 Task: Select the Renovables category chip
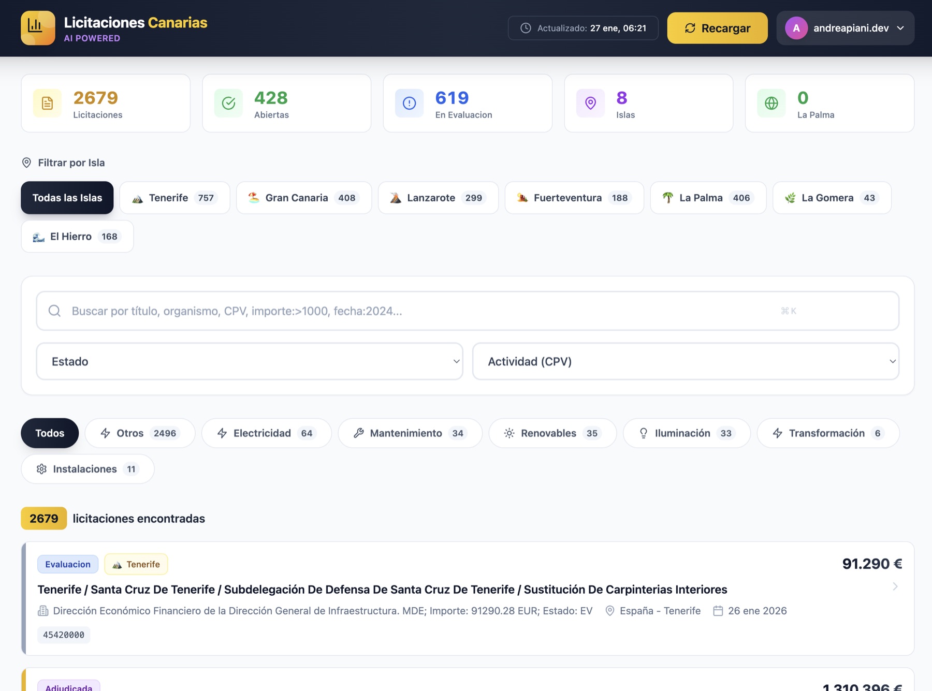[552, 433]
